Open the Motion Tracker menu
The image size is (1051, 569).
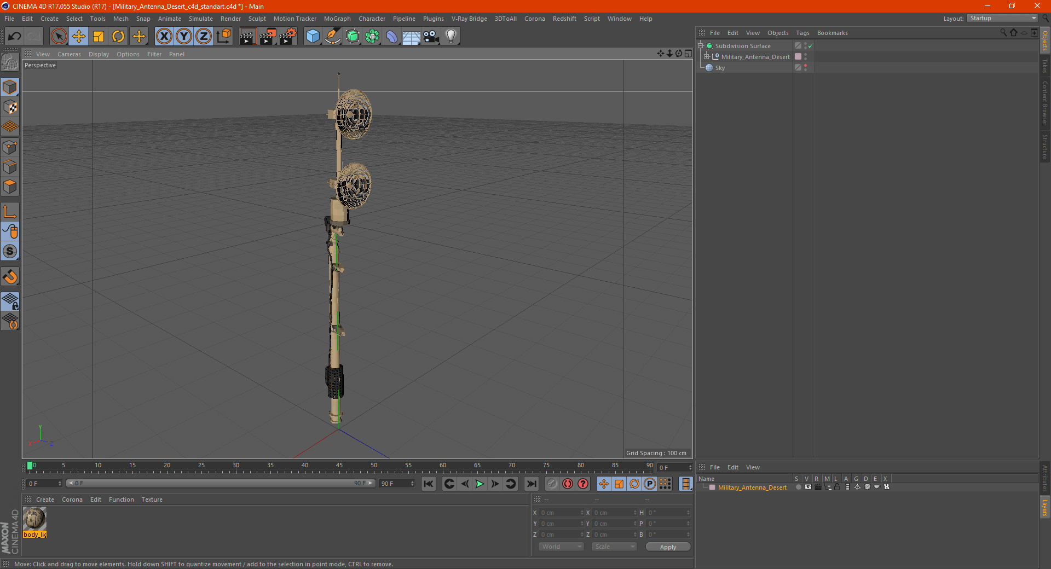click(x=294, y=19)
